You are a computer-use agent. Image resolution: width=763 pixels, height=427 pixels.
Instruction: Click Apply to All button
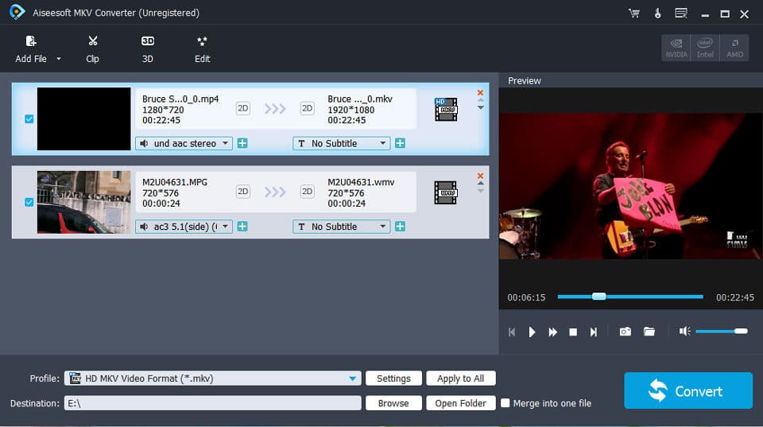point(461,378)
